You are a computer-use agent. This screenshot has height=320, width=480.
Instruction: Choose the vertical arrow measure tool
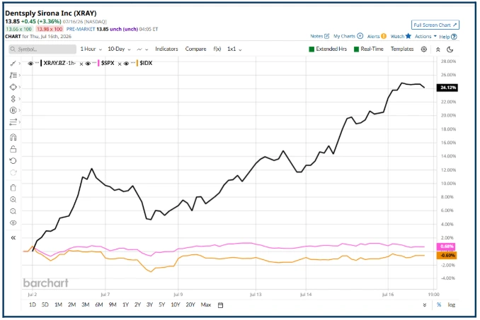tap(13, 99)
